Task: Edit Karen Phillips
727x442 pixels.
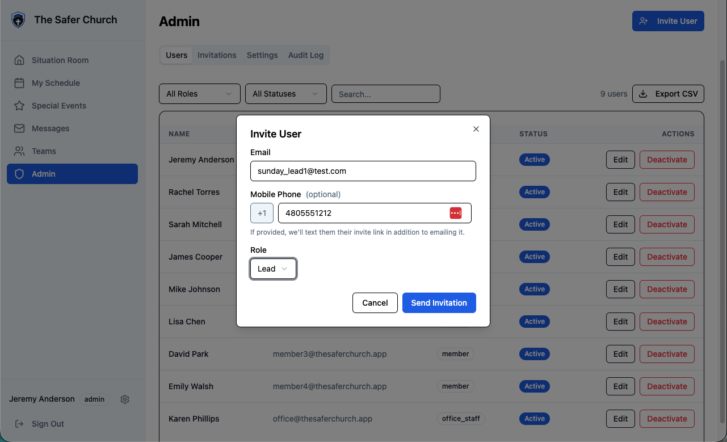Action: (621, 419)
